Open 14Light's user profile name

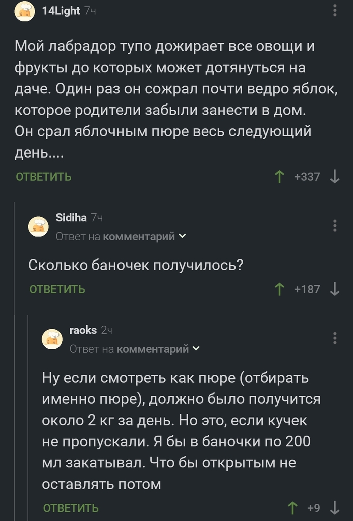[61, 10]
